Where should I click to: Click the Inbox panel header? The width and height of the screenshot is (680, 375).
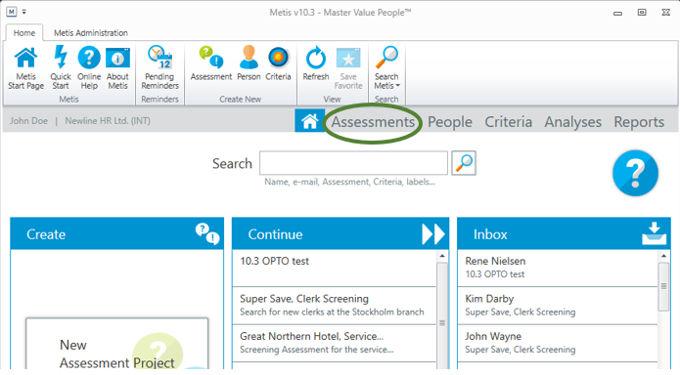pos(564,233)
